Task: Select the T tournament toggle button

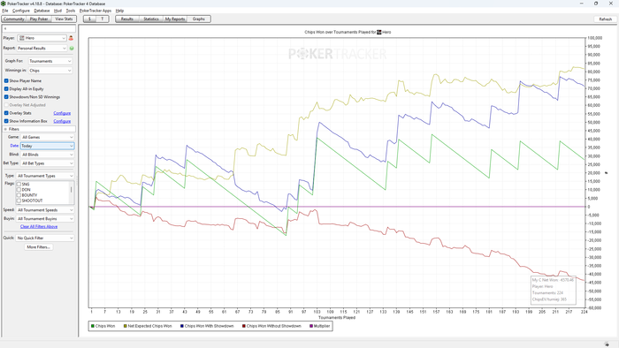Action: (x=103, y=19)
